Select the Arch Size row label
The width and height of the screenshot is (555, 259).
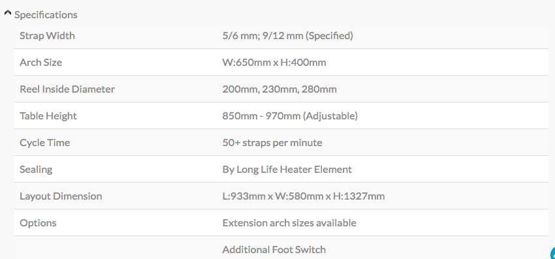(40, 62)
